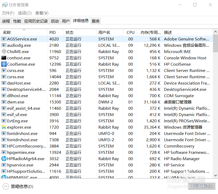
Task: Click the EvtEng.exe process icon
Action: pyautogui.click(x=4, y=121)
